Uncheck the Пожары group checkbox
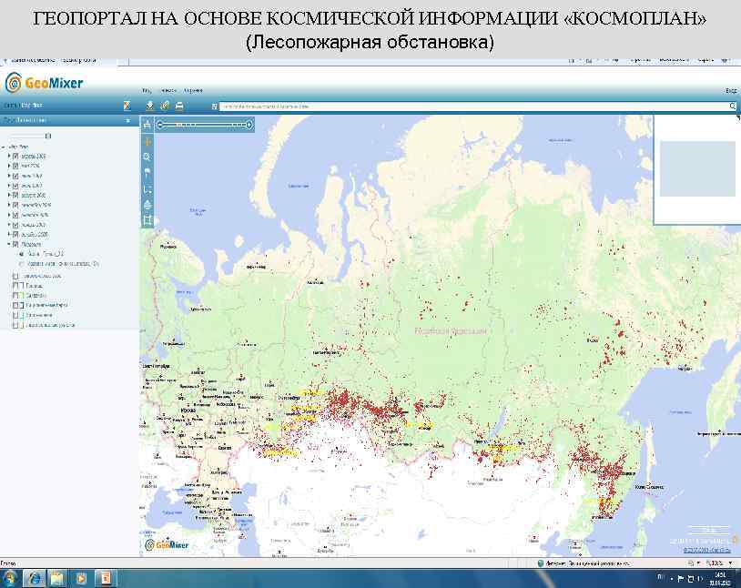 coord(15,244)
